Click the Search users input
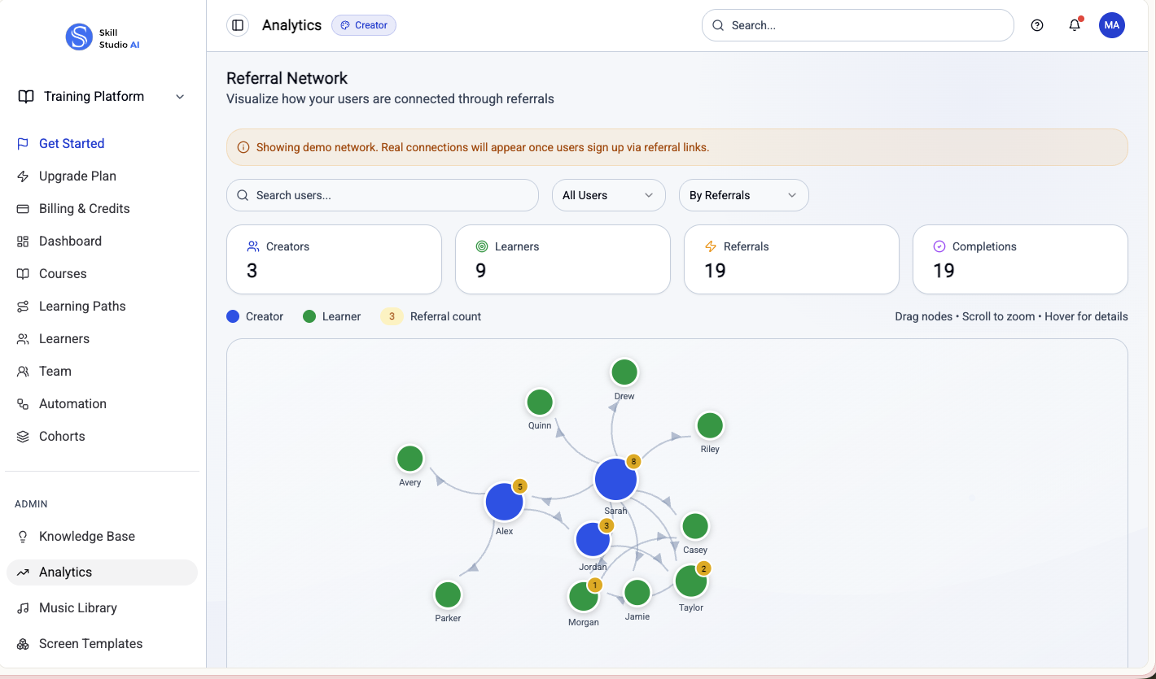The image size is (1156, 679). [383, 195]
